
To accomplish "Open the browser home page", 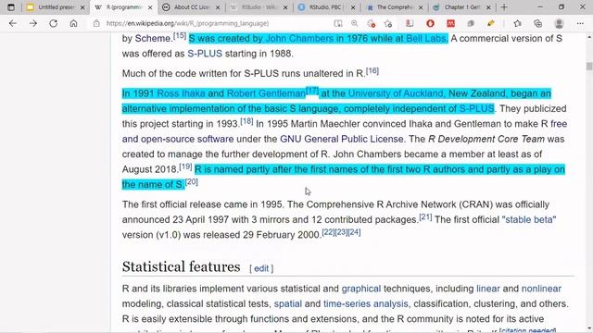I will tap(74, 23).
